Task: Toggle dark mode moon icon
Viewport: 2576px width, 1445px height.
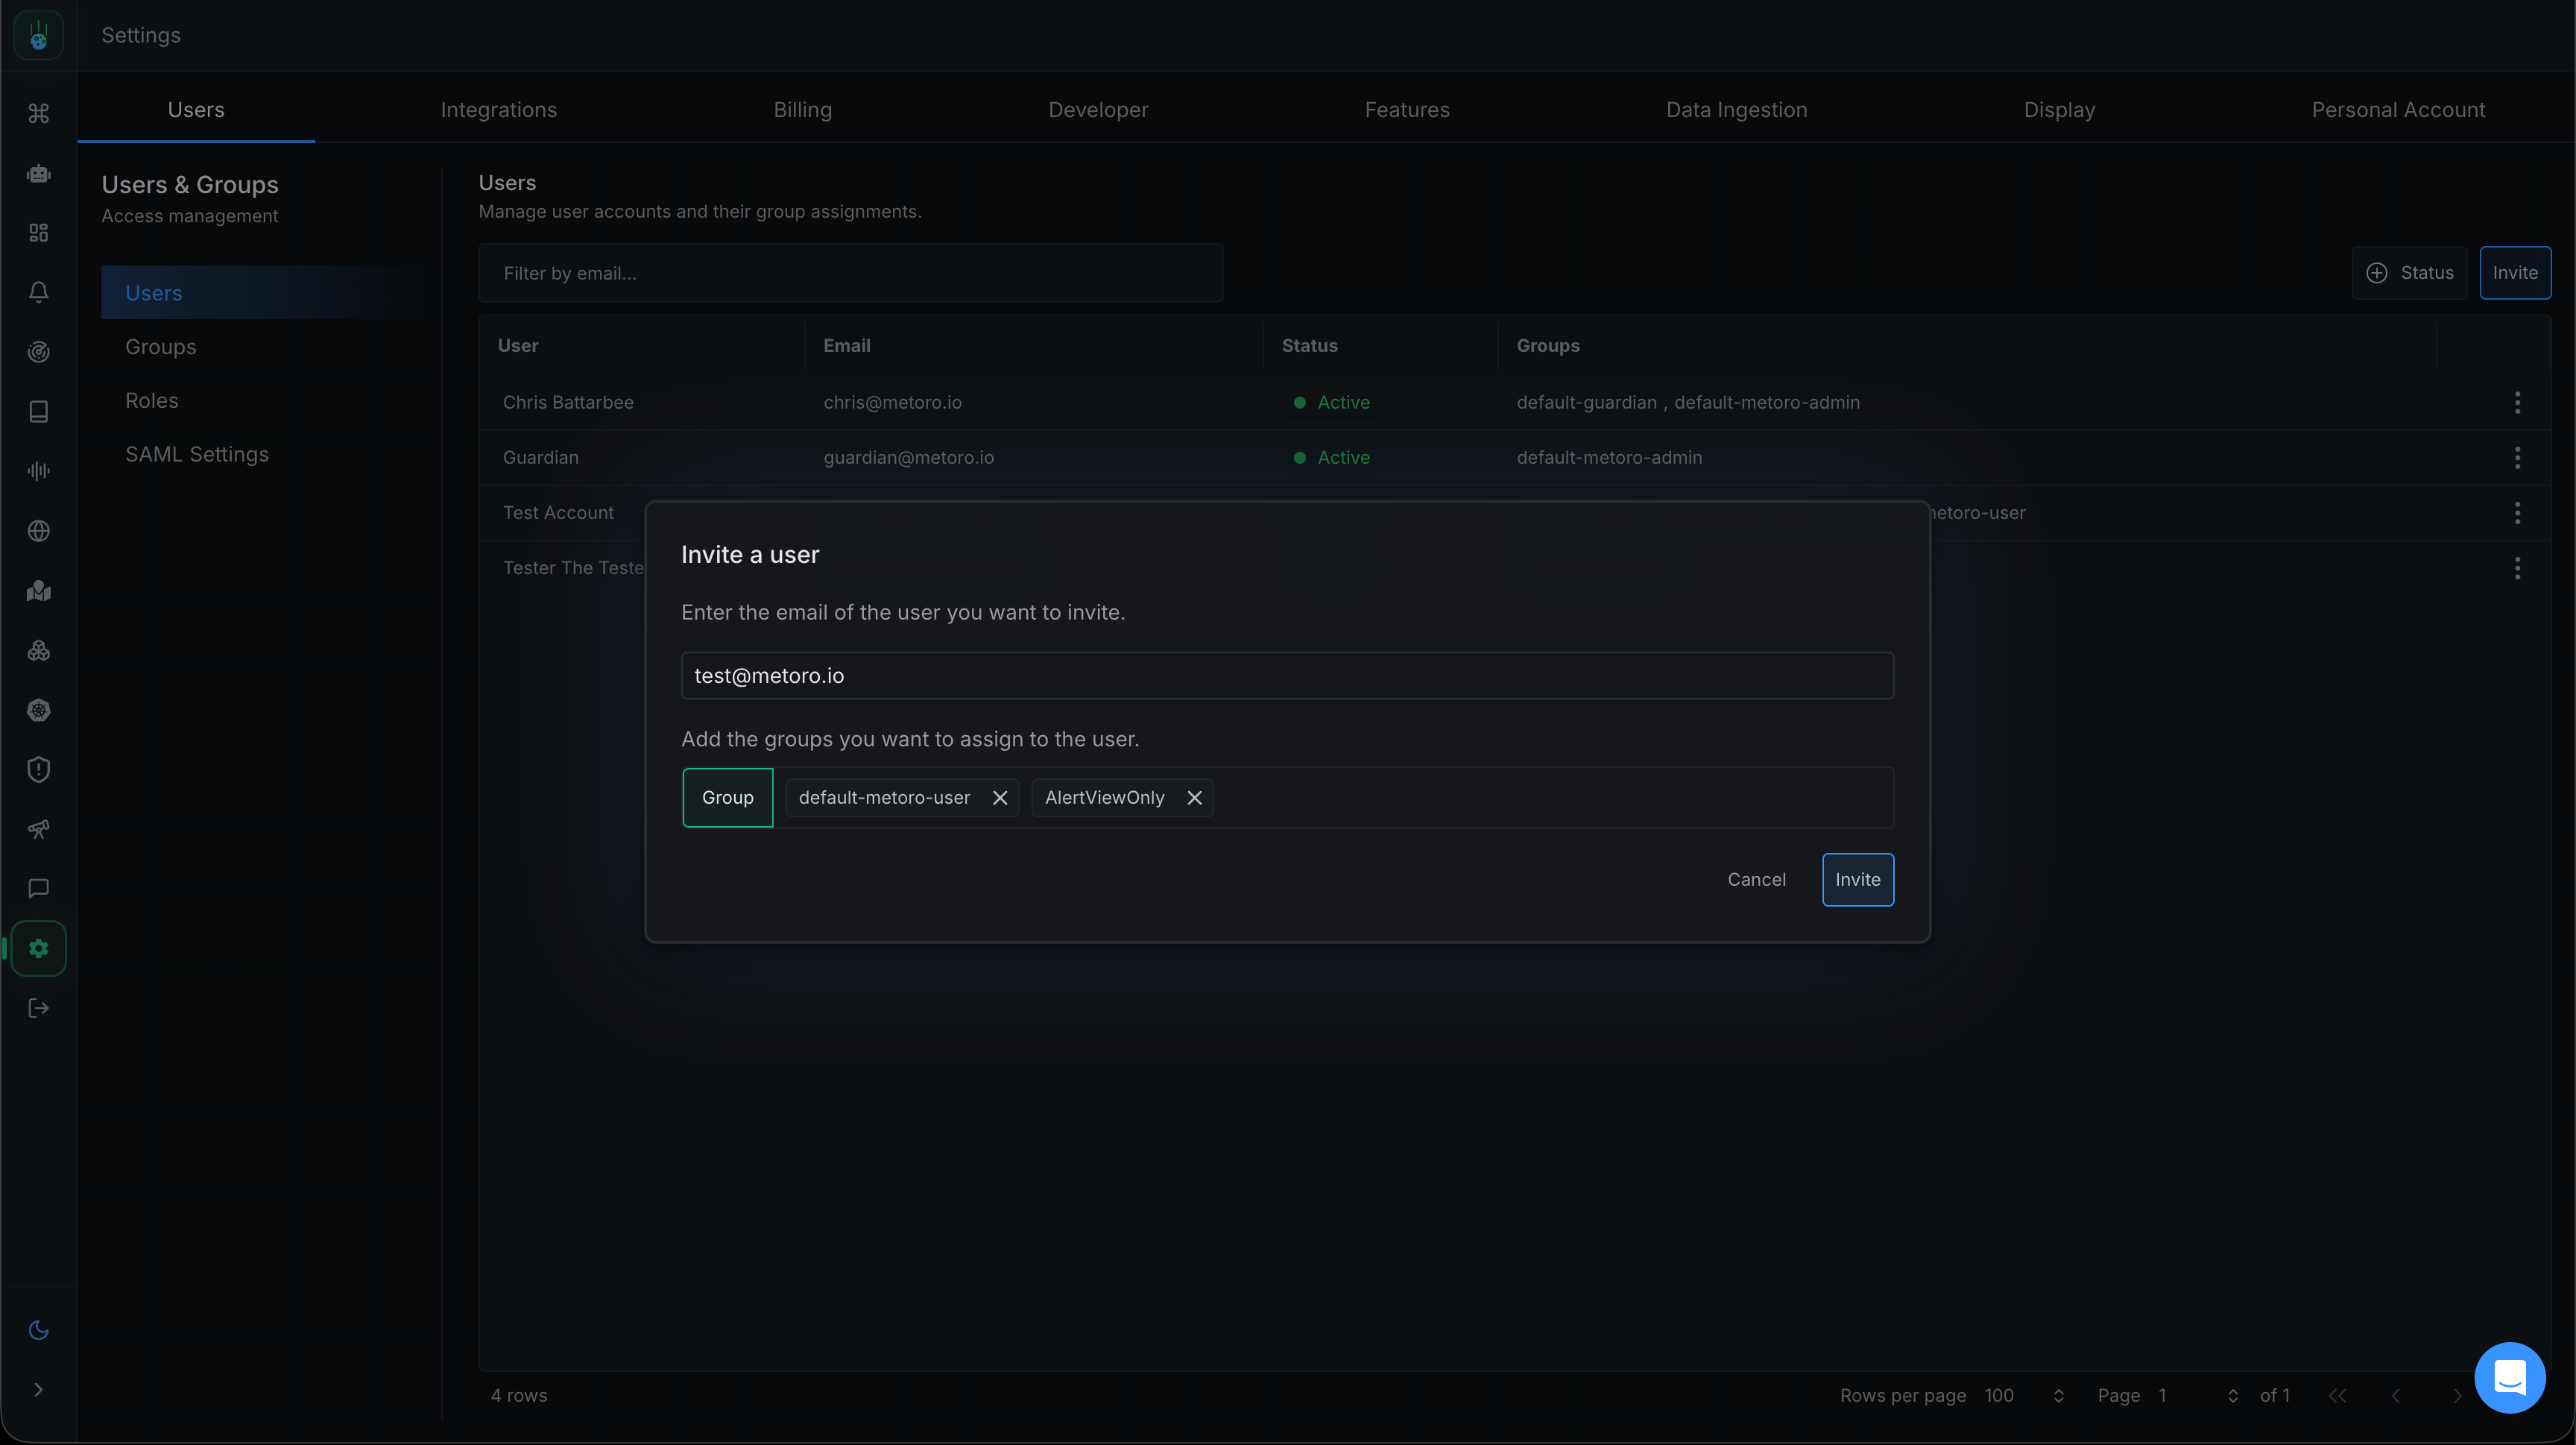Action: click(38, 1330)
